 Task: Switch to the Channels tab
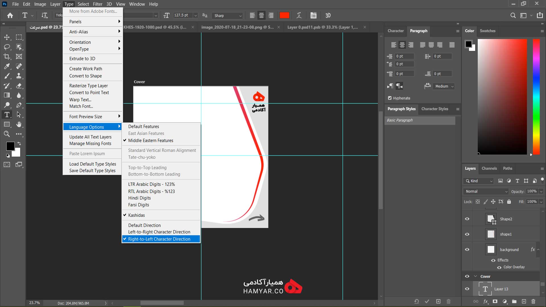pos(489,168)
